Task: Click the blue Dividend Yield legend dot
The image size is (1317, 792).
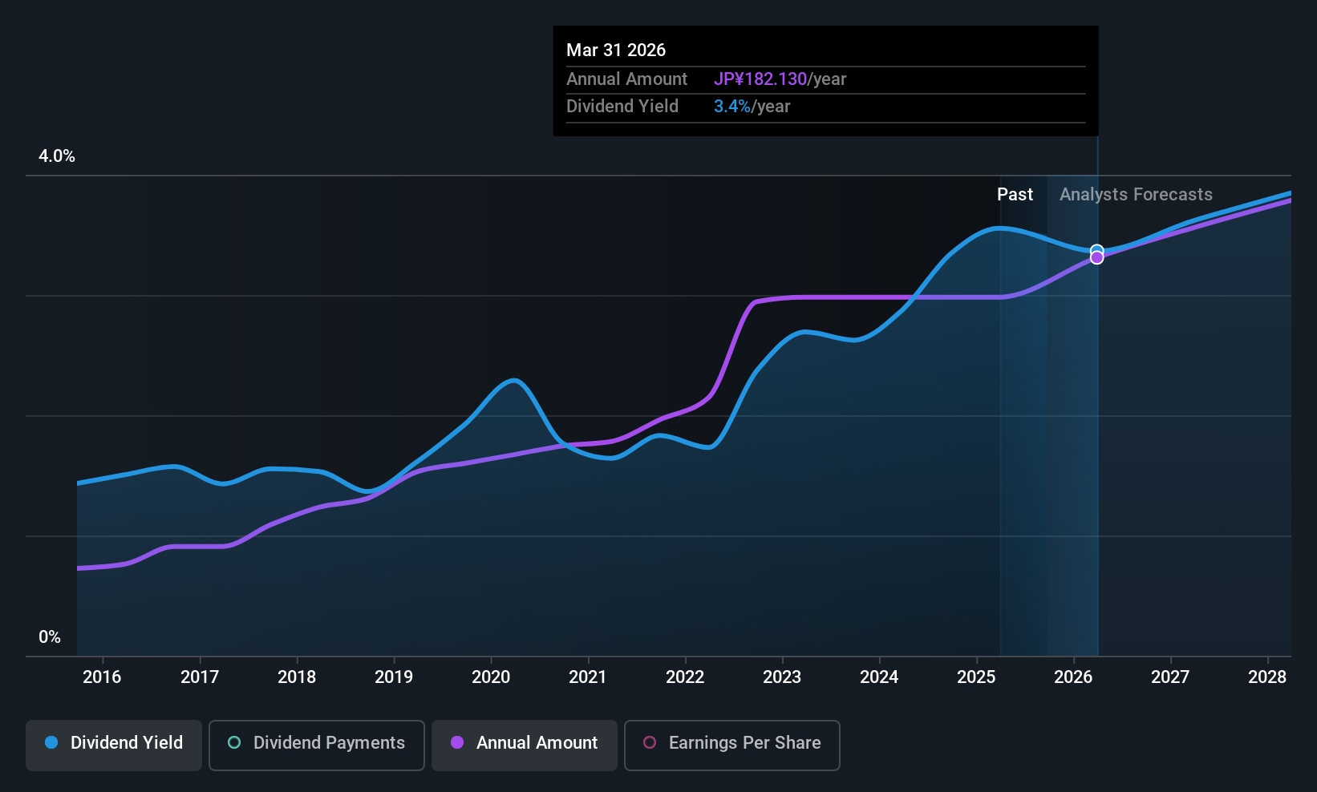Action: pos(51,742)
